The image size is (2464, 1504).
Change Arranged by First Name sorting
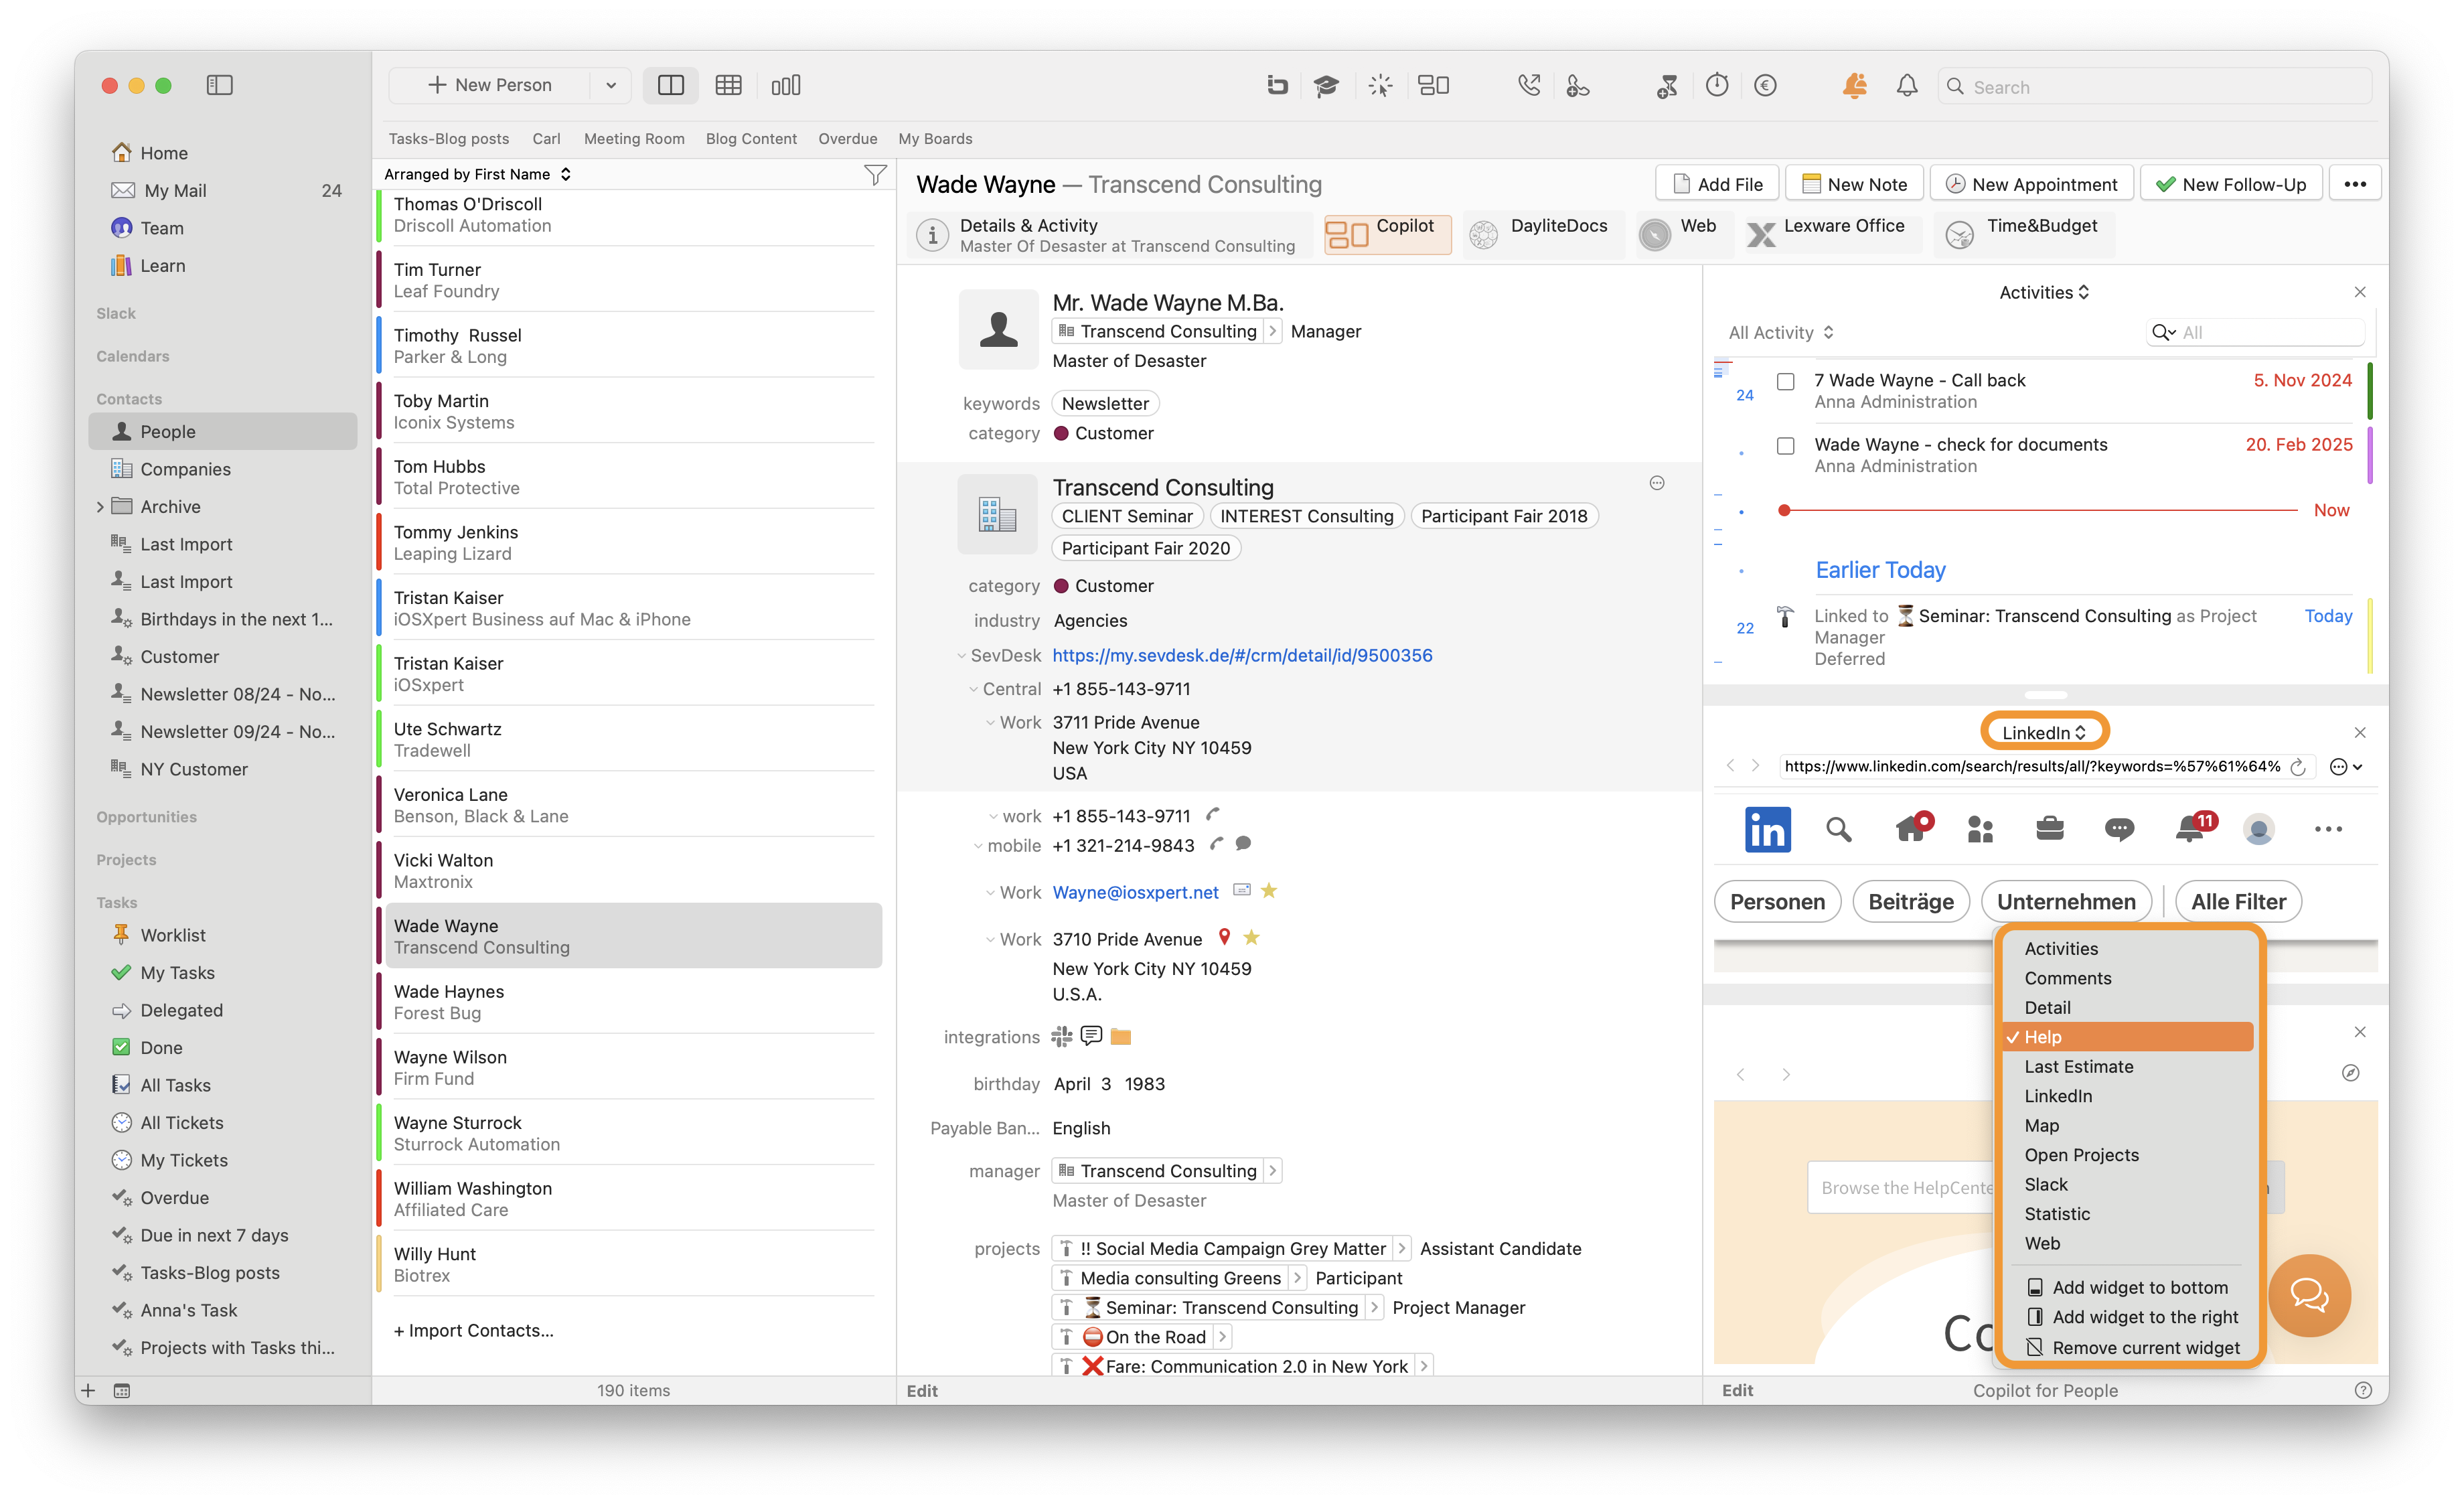(477, 174)
